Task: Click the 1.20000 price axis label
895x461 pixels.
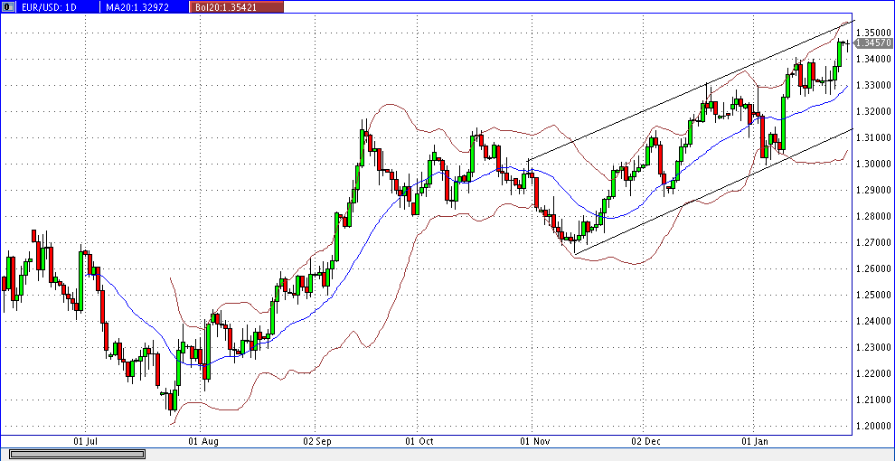Action: (x=872, y=426)
